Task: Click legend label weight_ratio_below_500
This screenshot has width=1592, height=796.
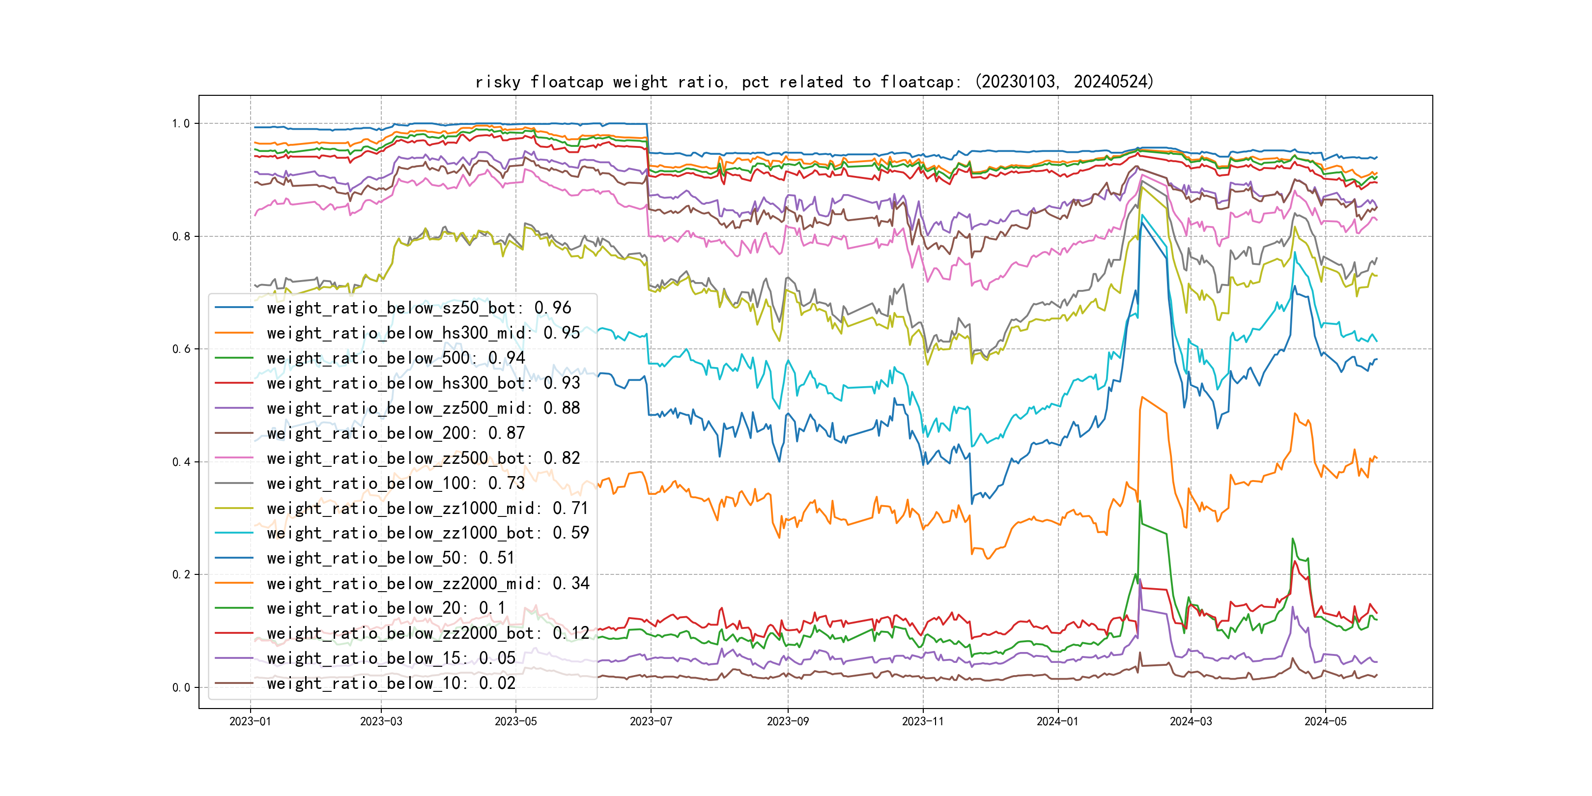Action: point(396,358)
